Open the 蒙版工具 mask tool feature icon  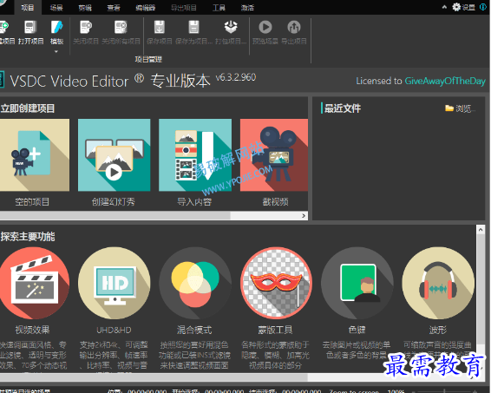click(276, 283)
